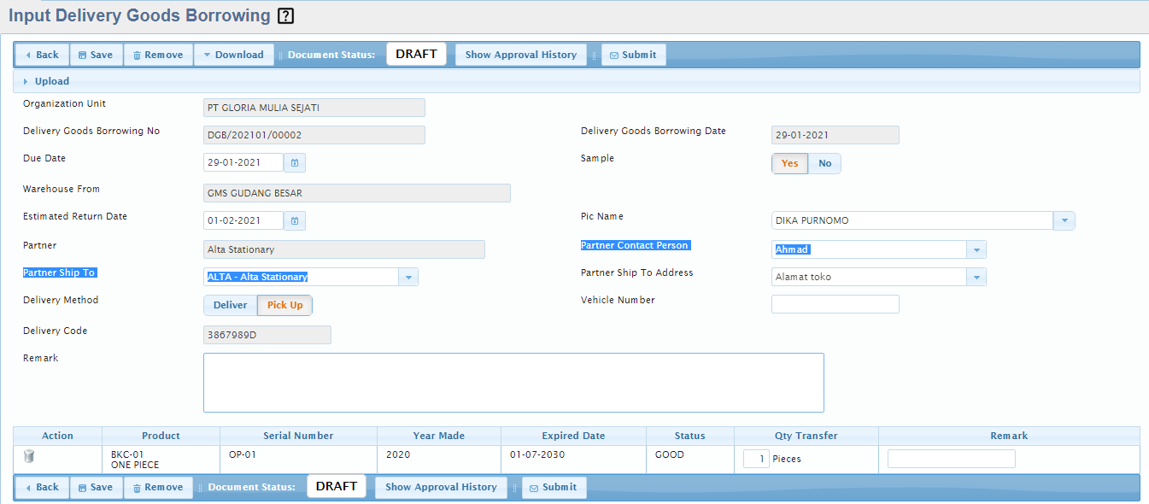Viewport: 1149px width, 504px height.
Task: Open the Partner Ship To Address dropdown arrow
Action: pos(976,277)
